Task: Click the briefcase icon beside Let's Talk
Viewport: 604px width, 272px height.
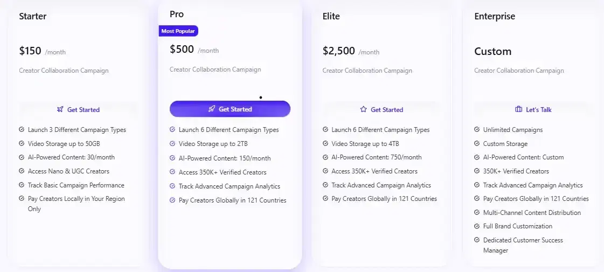Action: (x=518, y=109)
